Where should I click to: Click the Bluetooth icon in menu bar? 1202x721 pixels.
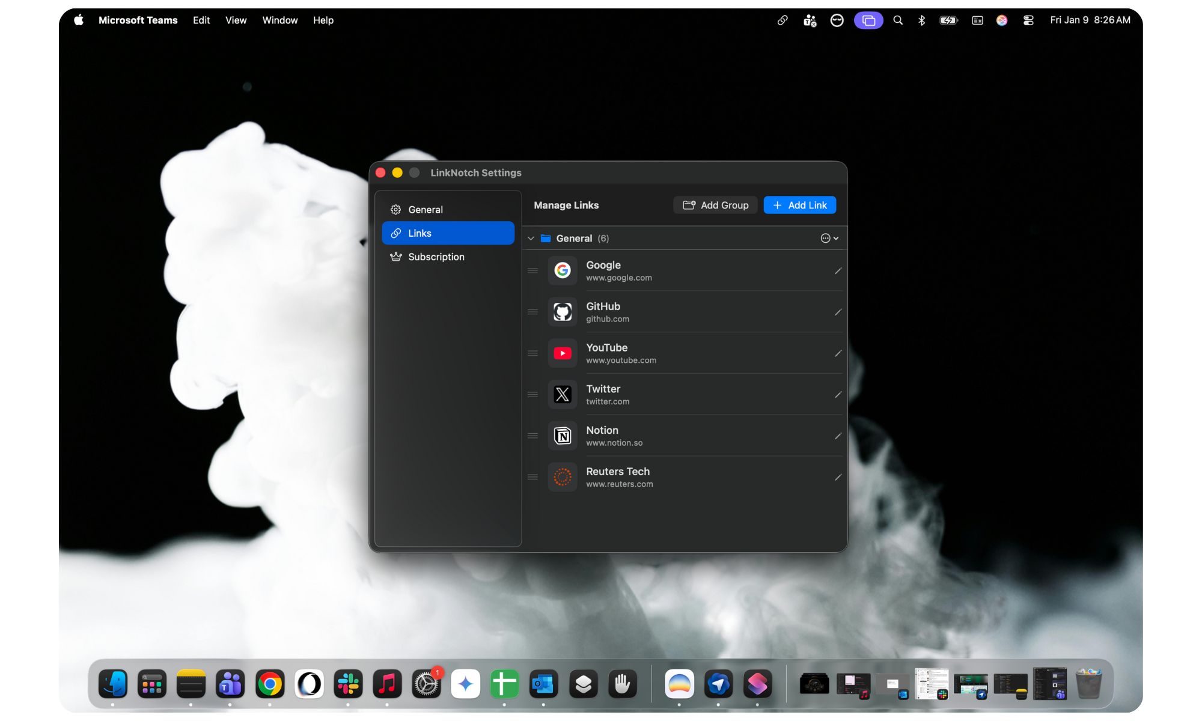(922, 20)
